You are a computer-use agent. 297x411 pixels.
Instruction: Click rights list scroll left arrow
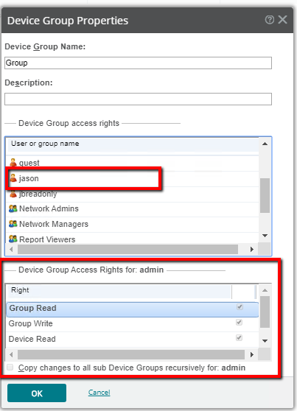pos(11,354)
